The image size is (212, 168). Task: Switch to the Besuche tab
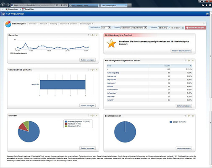[x=33, y=24]
